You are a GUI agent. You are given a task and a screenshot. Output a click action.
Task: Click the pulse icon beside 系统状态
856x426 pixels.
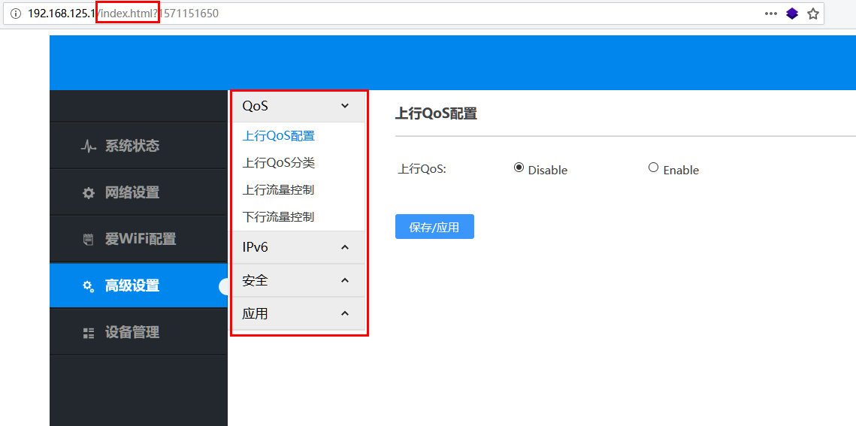(88, 147)
